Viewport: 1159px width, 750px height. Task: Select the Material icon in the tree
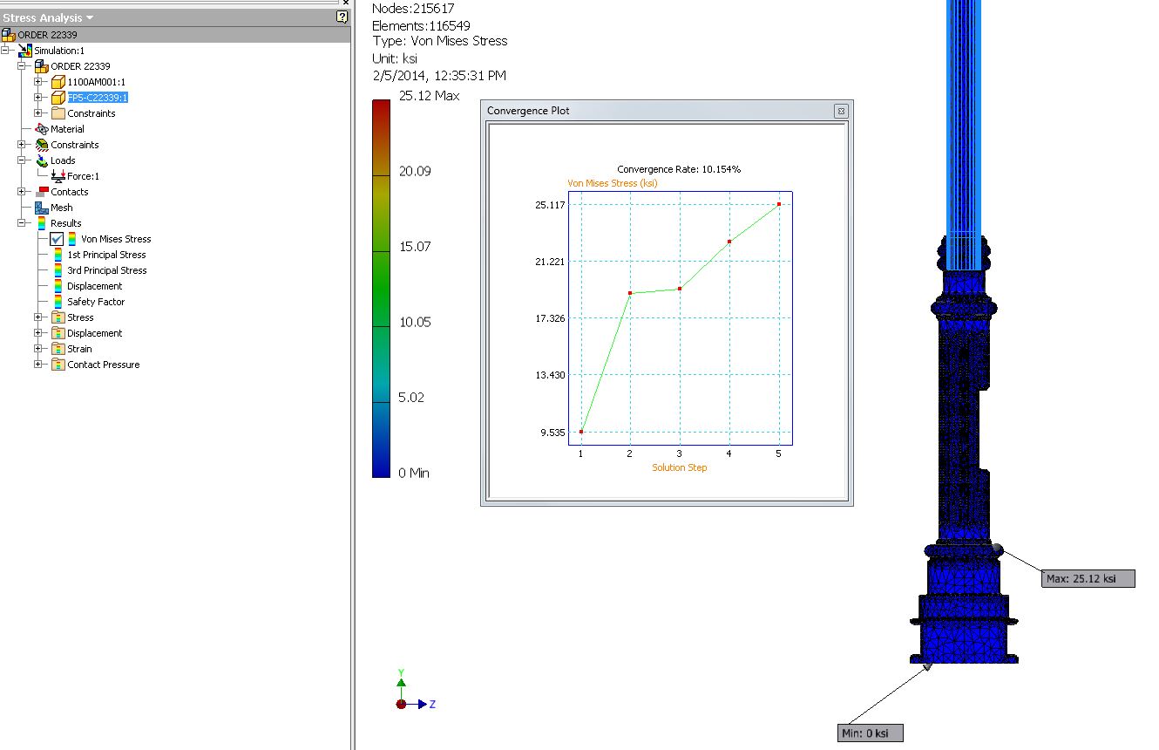point(42,129)
